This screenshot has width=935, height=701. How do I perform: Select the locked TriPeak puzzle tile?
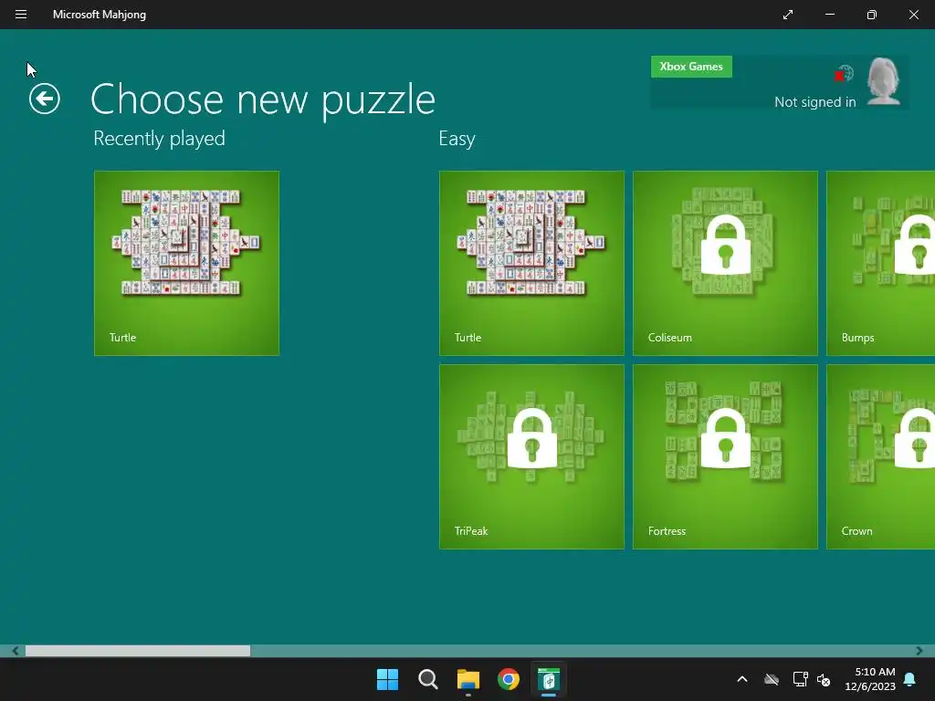pyautogui.click(x=532, y=456)
